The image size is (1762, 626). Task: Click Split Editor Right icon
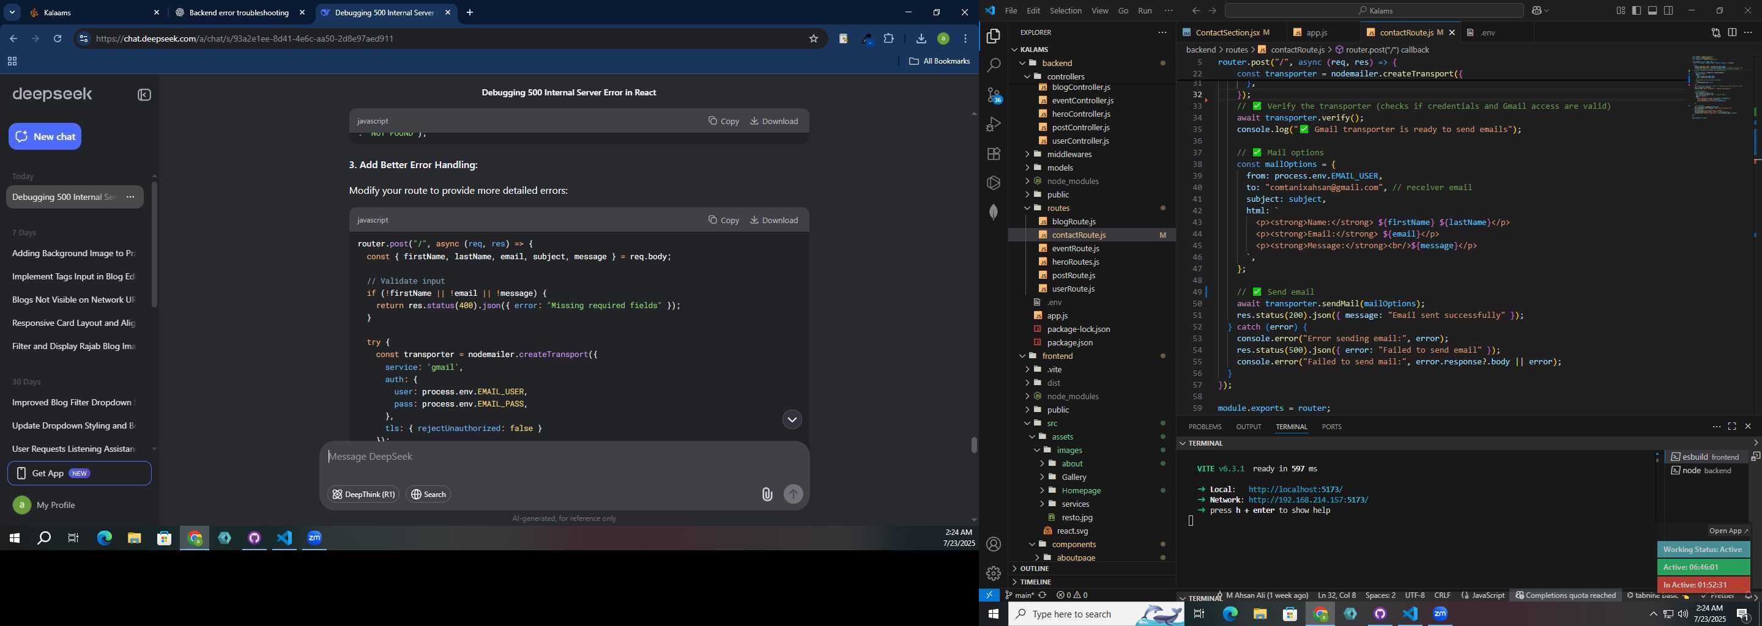(1732, 32)
